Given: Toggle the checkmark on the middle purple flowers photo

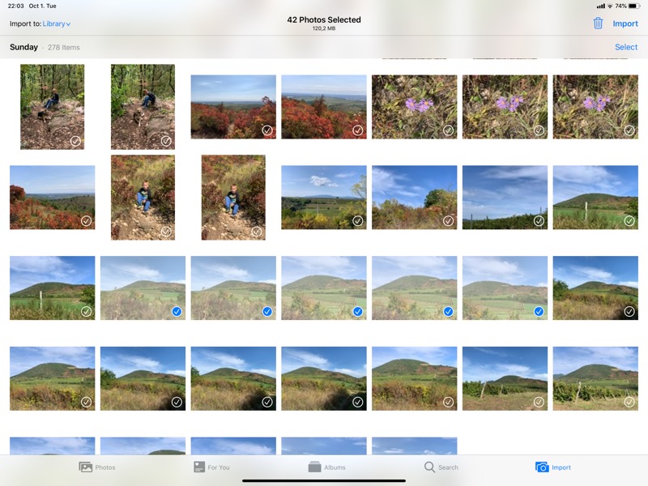Looking at the screenshot, I should (539, 130).
